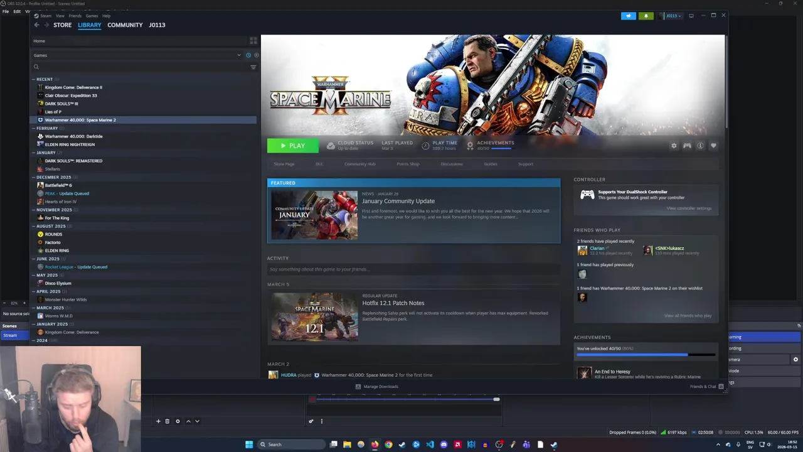Image resolution: width=803 pixels, height=452 pixels.
Task: Open the JO113 profile tab
Action: click(x=157, y=25)
